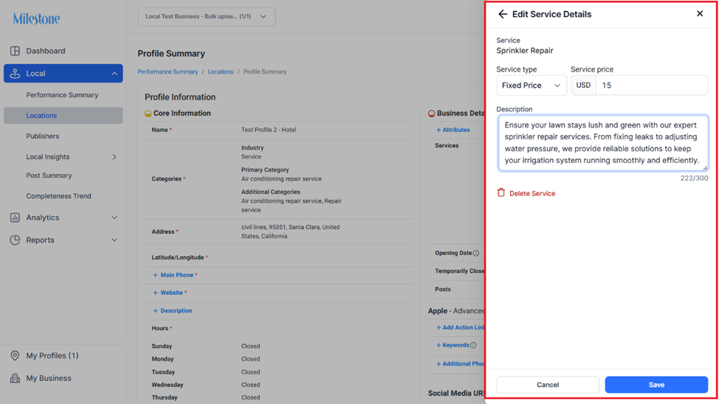Open Post Summary in the sidebar
Image resolution: width=719 pixels, height=404 pixels.
pos(49,175)
